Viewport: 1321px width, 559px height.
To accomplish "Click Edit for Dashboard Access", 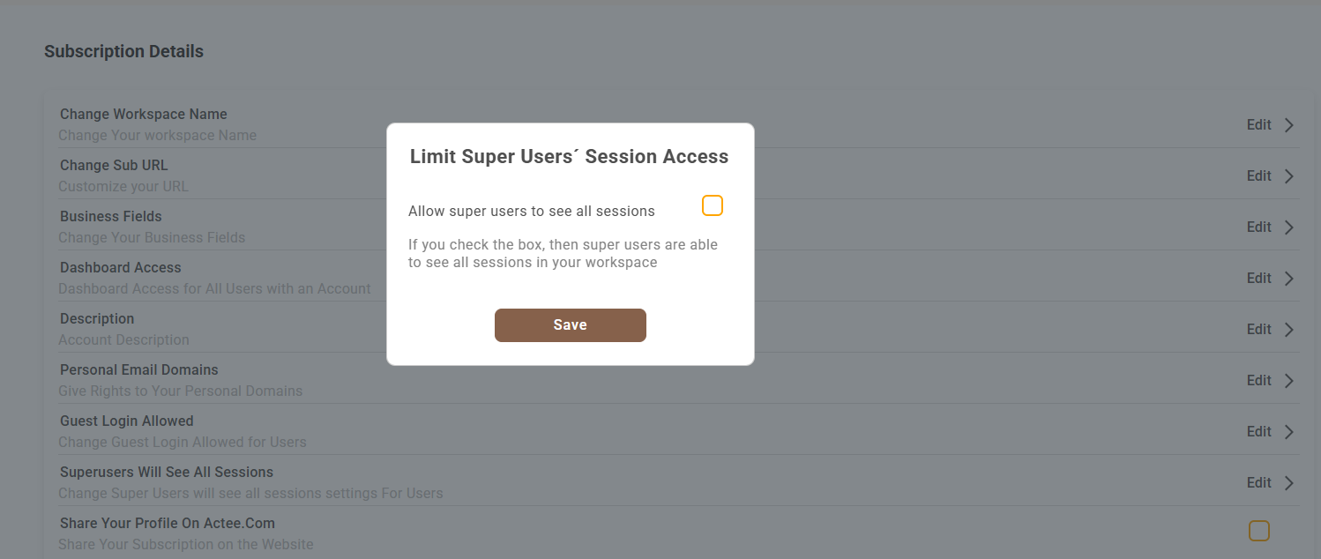I will point(1258,279).
